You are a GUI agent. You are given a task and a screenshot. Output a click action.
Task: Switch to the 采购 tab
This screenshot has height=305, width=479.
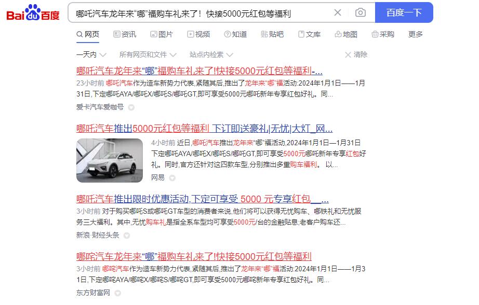click(383, 34)
